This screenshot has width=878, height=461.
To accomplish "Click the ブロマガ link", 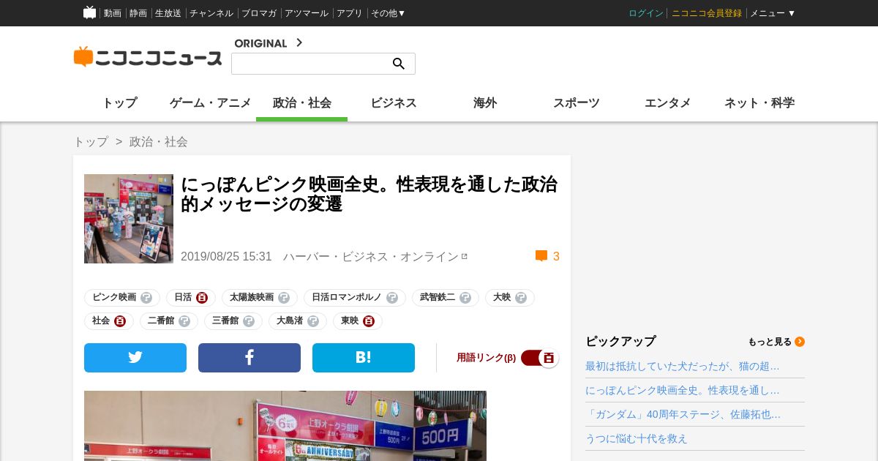I will (x=259, y=13).
